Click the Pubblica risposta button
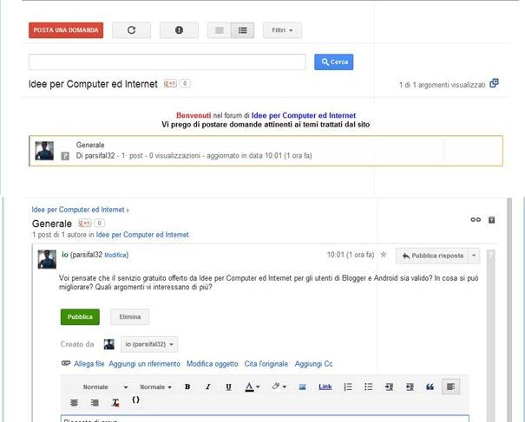 [432, 256]
